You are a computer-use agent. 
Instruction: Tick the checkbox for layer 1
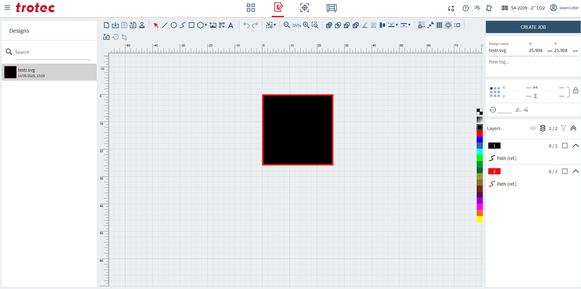(565, 146)
